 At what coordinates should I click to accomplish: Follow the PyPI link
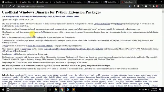(43, 32)
